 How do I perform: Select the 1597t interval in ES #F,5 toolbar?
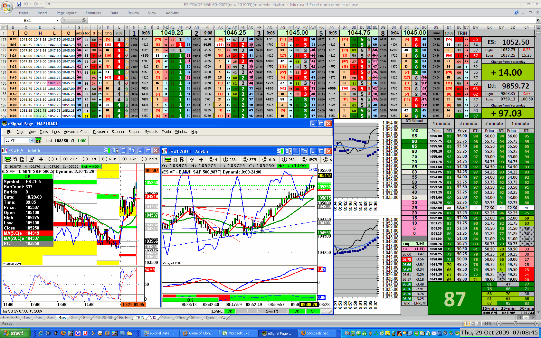point(150,159)
